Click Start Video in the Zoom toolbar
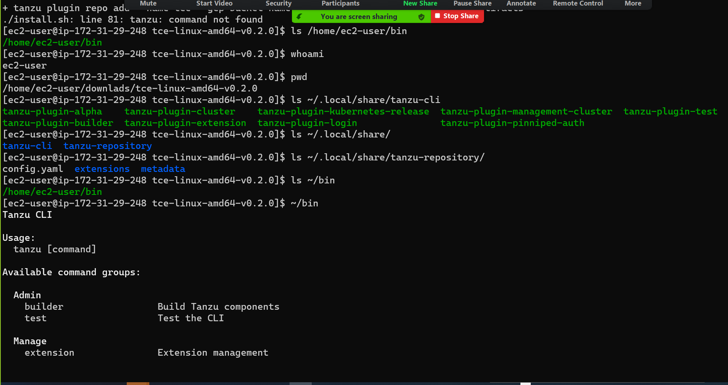 214,4
